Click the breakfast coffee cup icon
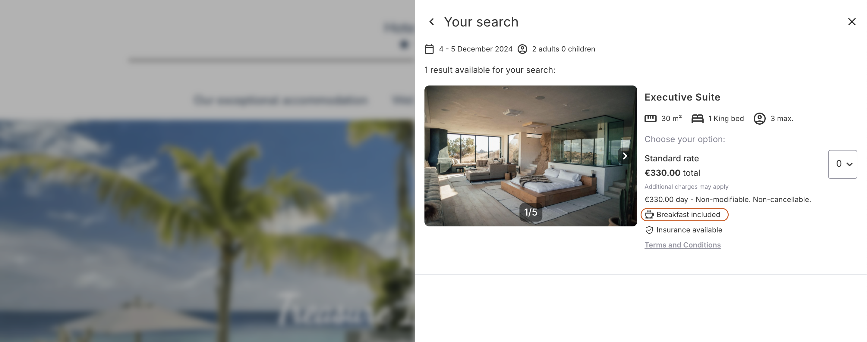The image size is (867, 342). tap(649, 214)
